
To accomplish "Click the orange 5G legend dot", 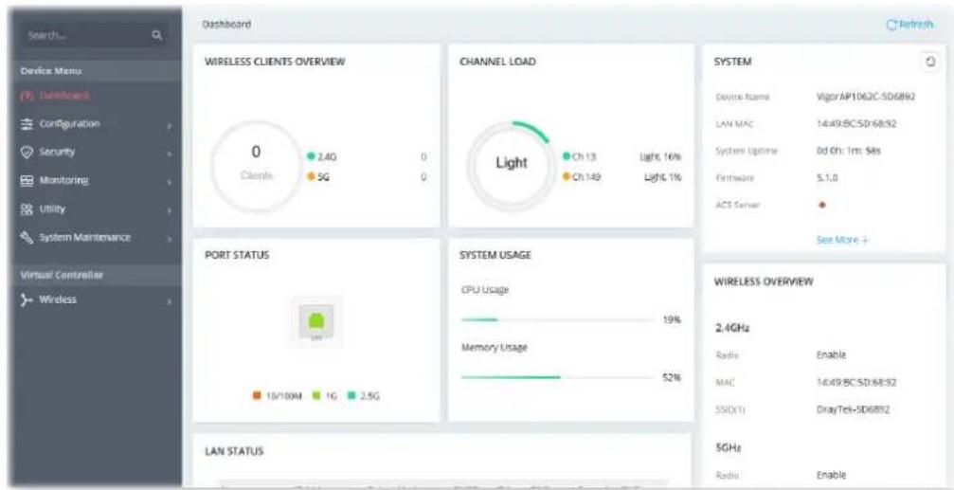I will (312, 176).
